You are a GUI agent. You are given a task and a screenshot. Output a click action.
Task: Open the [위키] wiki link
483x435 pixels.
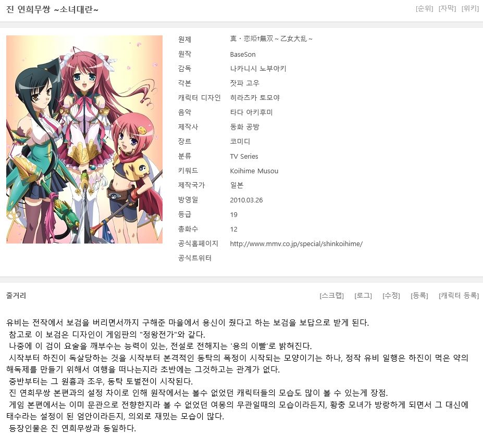(470, 8)
